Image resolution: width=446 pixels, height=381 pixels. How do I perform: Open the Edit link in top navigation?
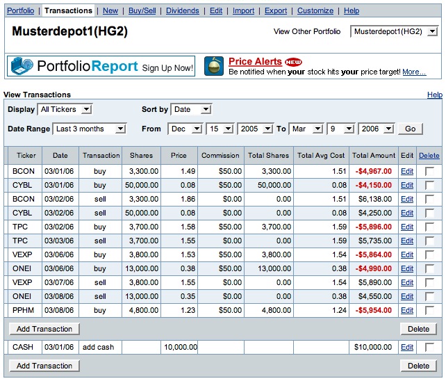[216, 10]
